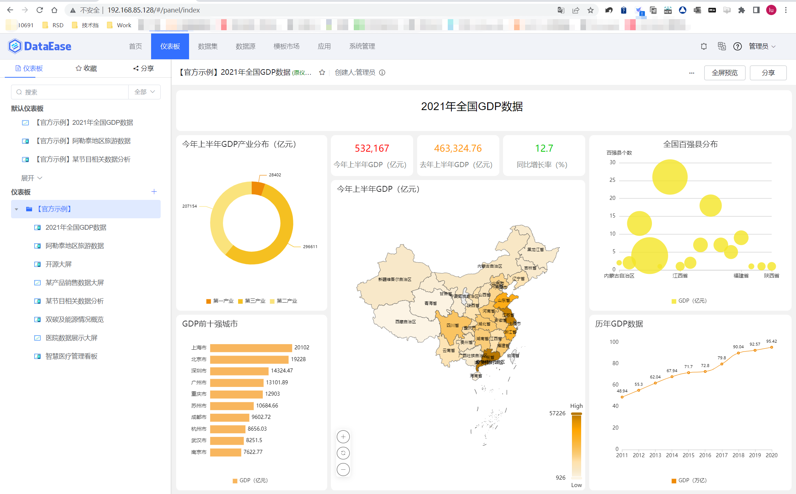Open 双碳及能源情况概览 dashboard
The height and width of the screenshot is (494, 796).
click(x=74, y=320)
